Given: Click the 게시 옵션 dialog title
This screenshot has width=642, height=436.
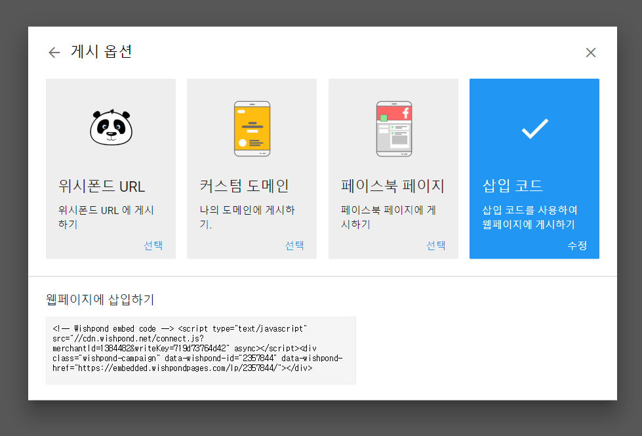Looking at the screenshot, I should coord(101,52).
